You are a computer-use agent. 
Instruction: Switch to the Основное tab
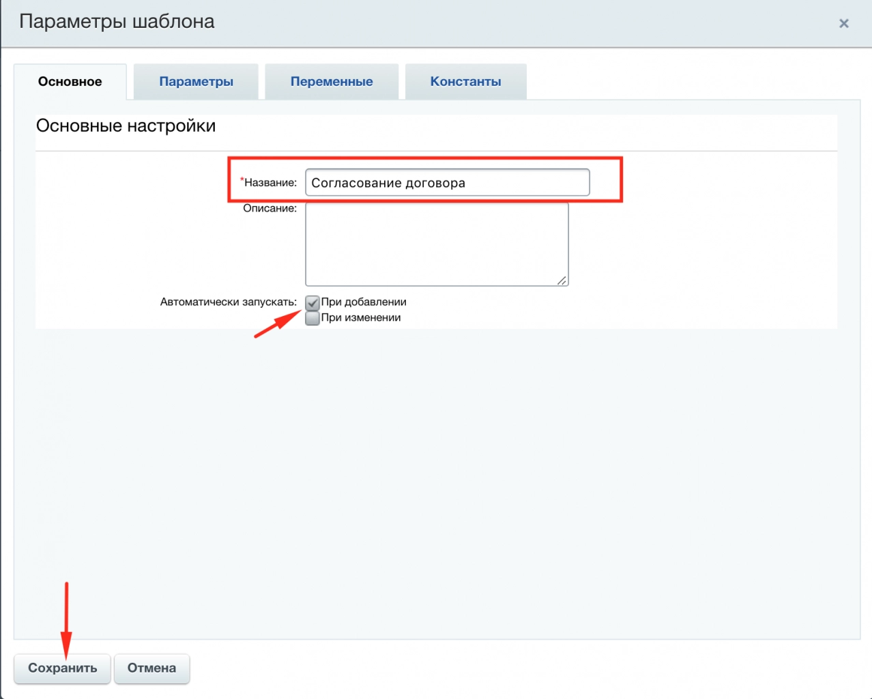point(70,81)
